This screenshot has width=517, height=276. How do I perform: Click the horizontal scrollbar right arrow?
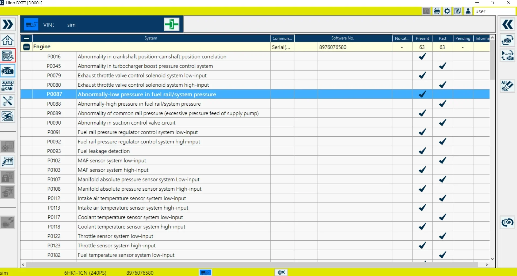(x=487, y=265)
